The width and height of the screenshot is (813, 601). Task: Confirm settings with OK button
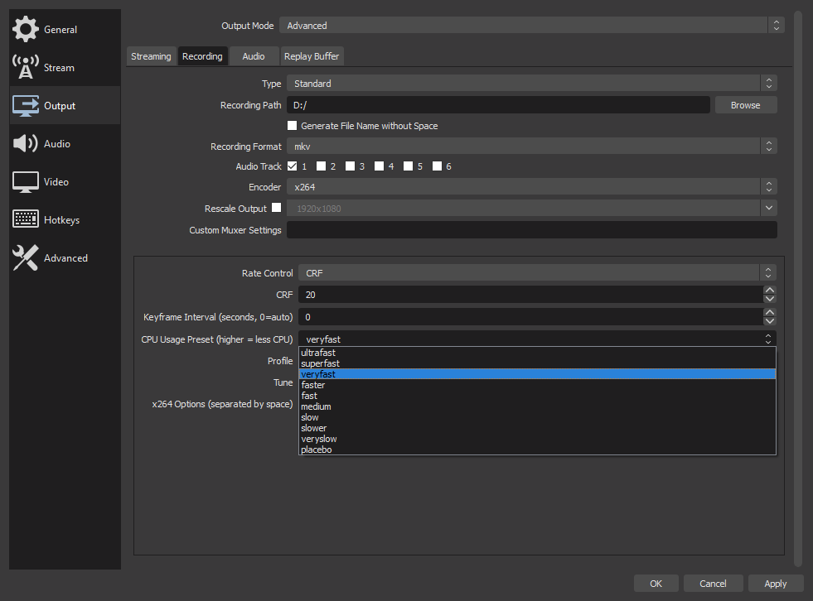[x=656, y=584]
